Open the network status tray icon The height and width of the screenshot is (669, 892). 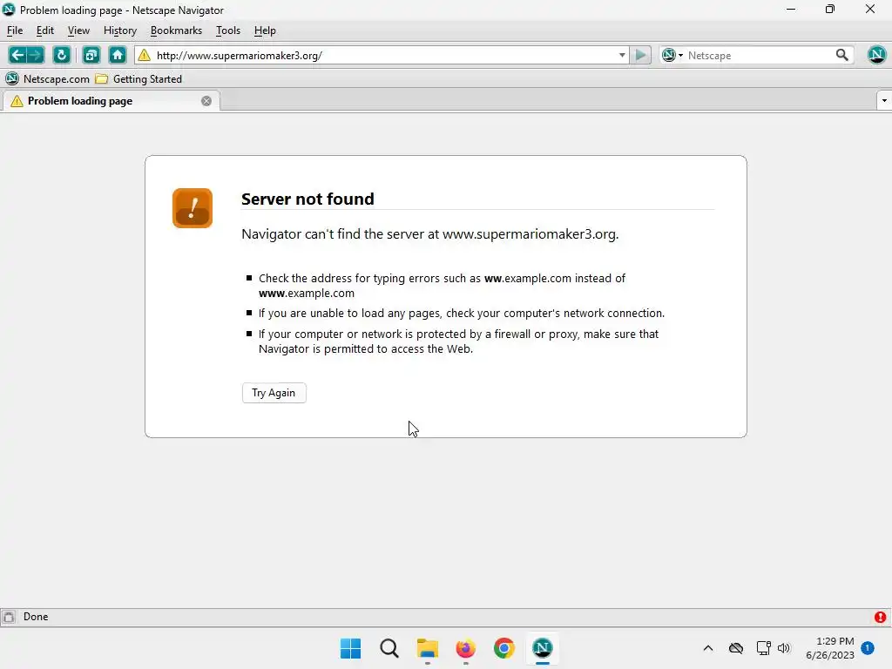coord(763,648)
